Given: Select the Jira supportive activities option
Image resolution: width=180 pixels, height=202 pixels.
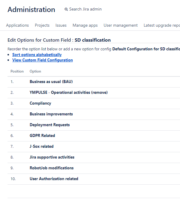Looking at the screenshot, I should coord(52,157).
